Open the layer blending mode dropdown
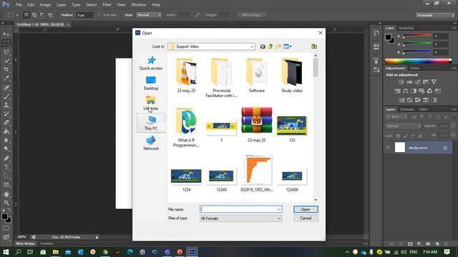 point(404,126)
